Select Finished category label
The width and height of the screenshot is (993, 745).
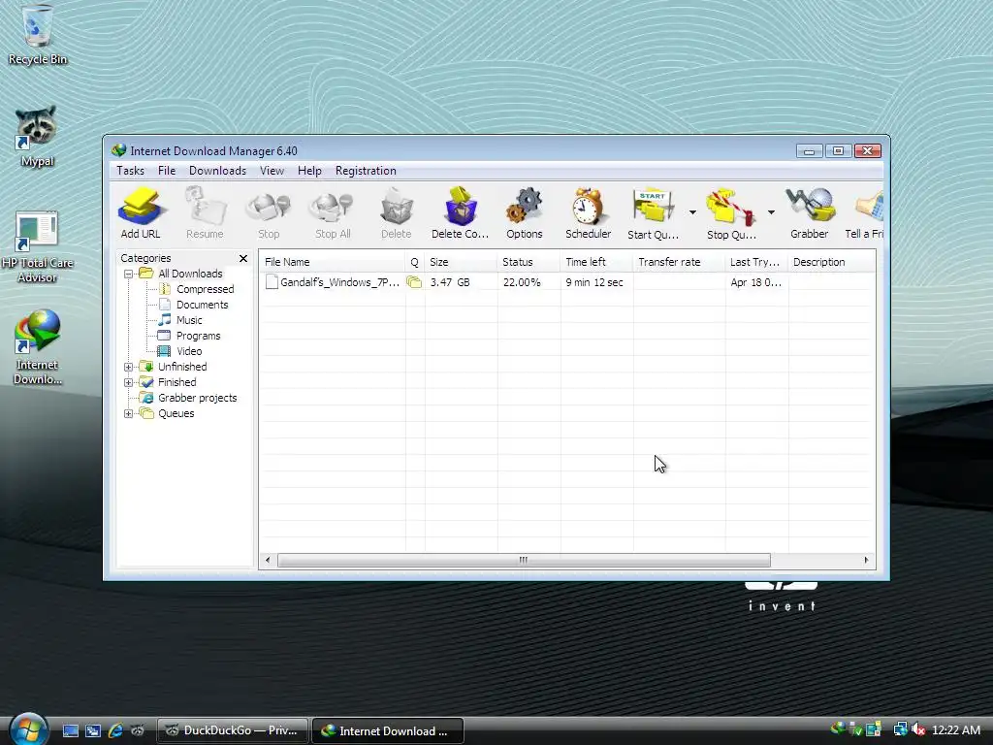(176, 382)
